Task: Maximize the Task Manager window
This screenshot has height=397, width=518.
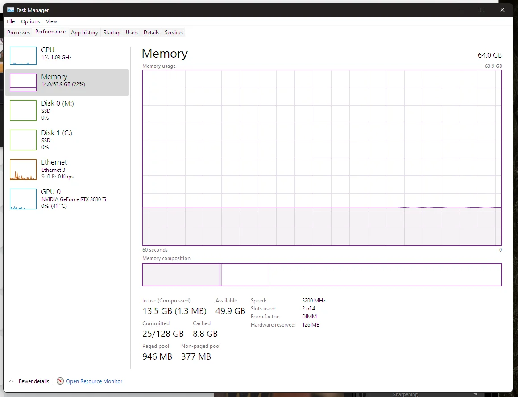Action: [x=482, y=10]
